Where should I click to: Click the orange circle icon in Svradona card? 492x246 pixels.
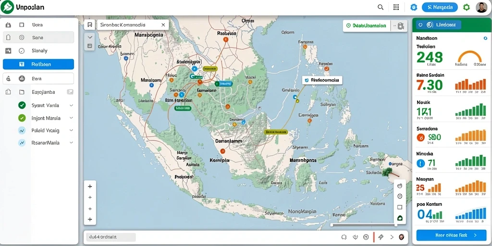[x=420, y=137]
